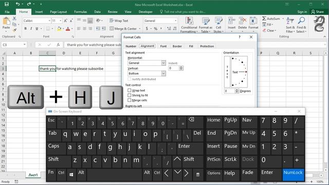Image resolution: width=329 pixels, height=185 pixels.
Task: Toggle NumLock on On-Screen Keyboard
Action: [x=293, y=175]
